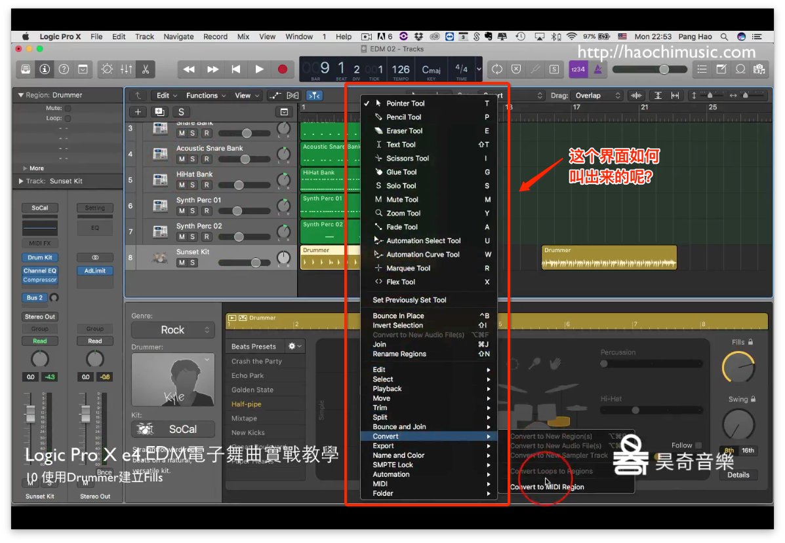This screenshot has height=543, width=785.
Task: Open Quick Help question mark button
Action: point(64,69)
